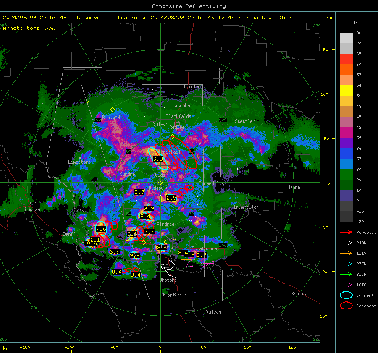The height and width of the screenshot is (353, 378).
Task: Click the -30 value in dBZ scale
Action: pyautogui.click(x=360, y=222)
